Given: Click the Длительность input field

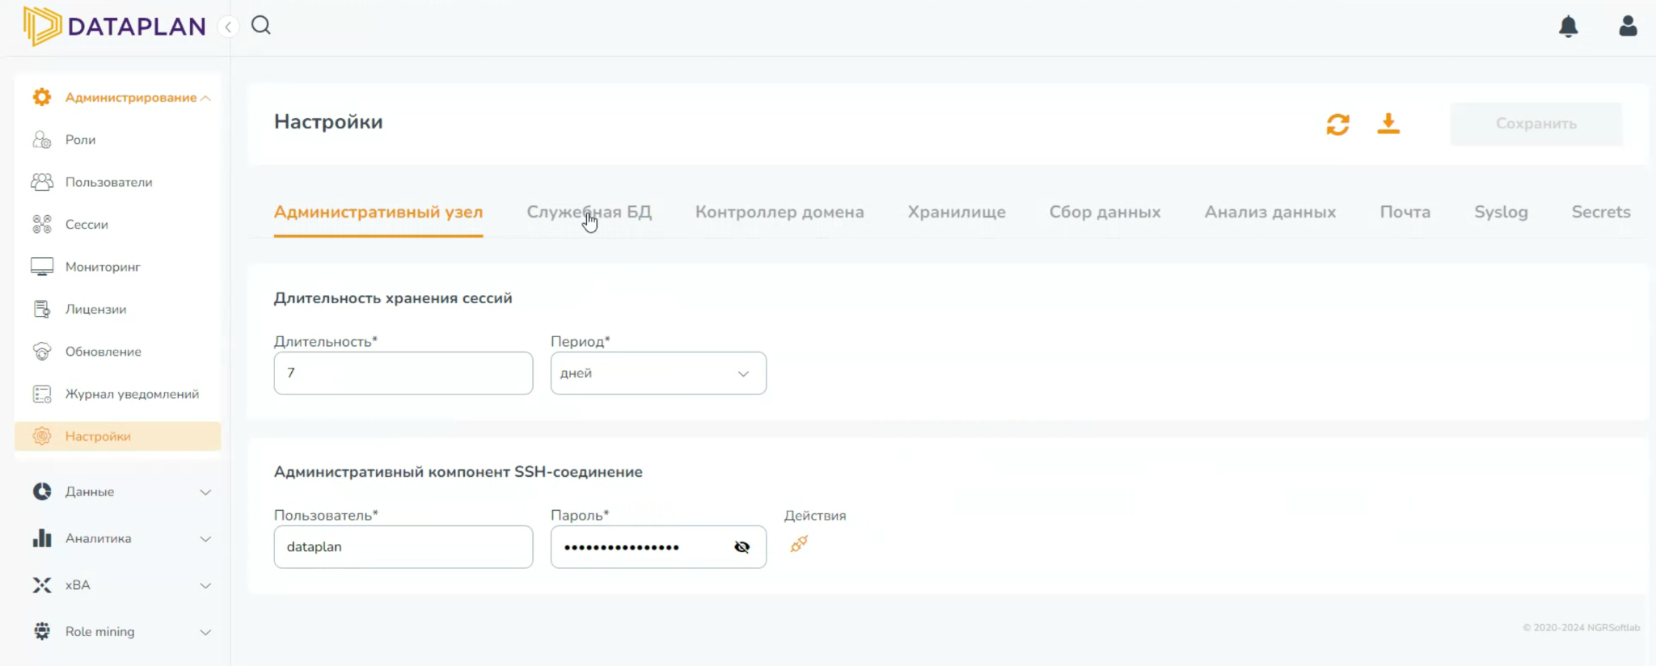Looking at the screenshot, I should (403, 373).
